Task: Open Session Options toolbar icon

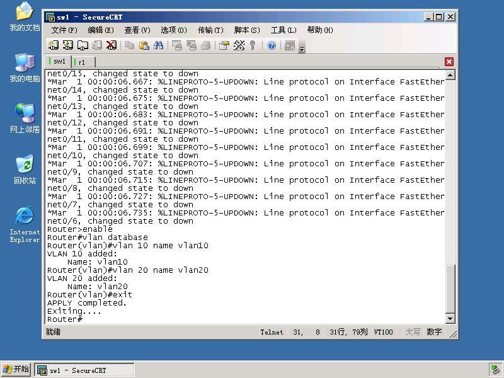Action: 224,45
